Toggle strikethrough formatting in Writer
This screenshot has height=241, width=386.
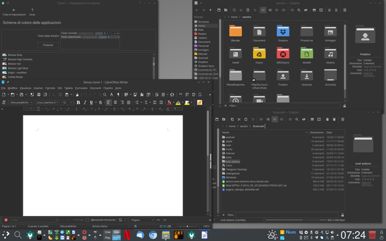(100, 103)
